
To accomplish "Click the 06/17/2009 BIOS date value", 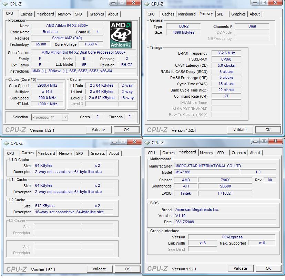I will pos(225,222).
